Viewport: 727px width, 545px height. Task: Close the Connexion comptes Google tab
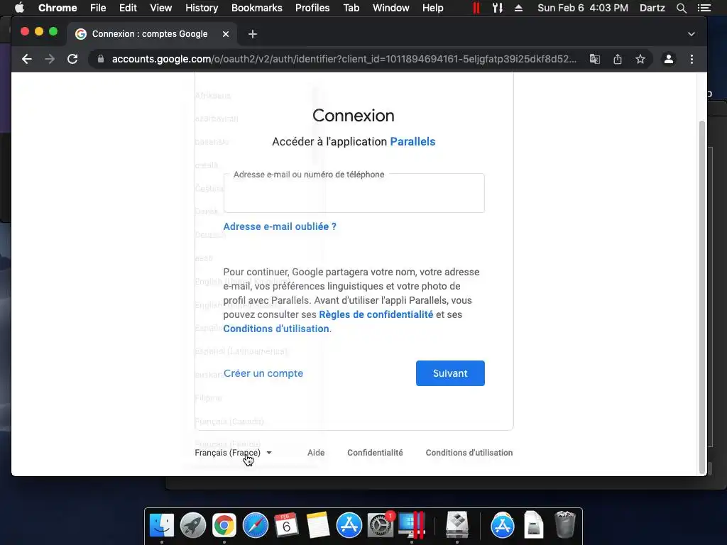226,34
